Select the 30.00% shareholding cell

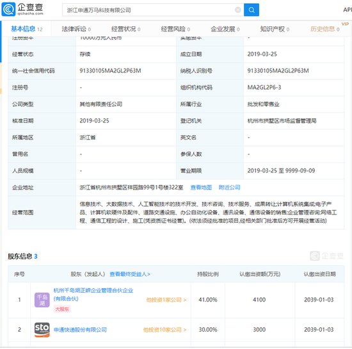(208, 330)
